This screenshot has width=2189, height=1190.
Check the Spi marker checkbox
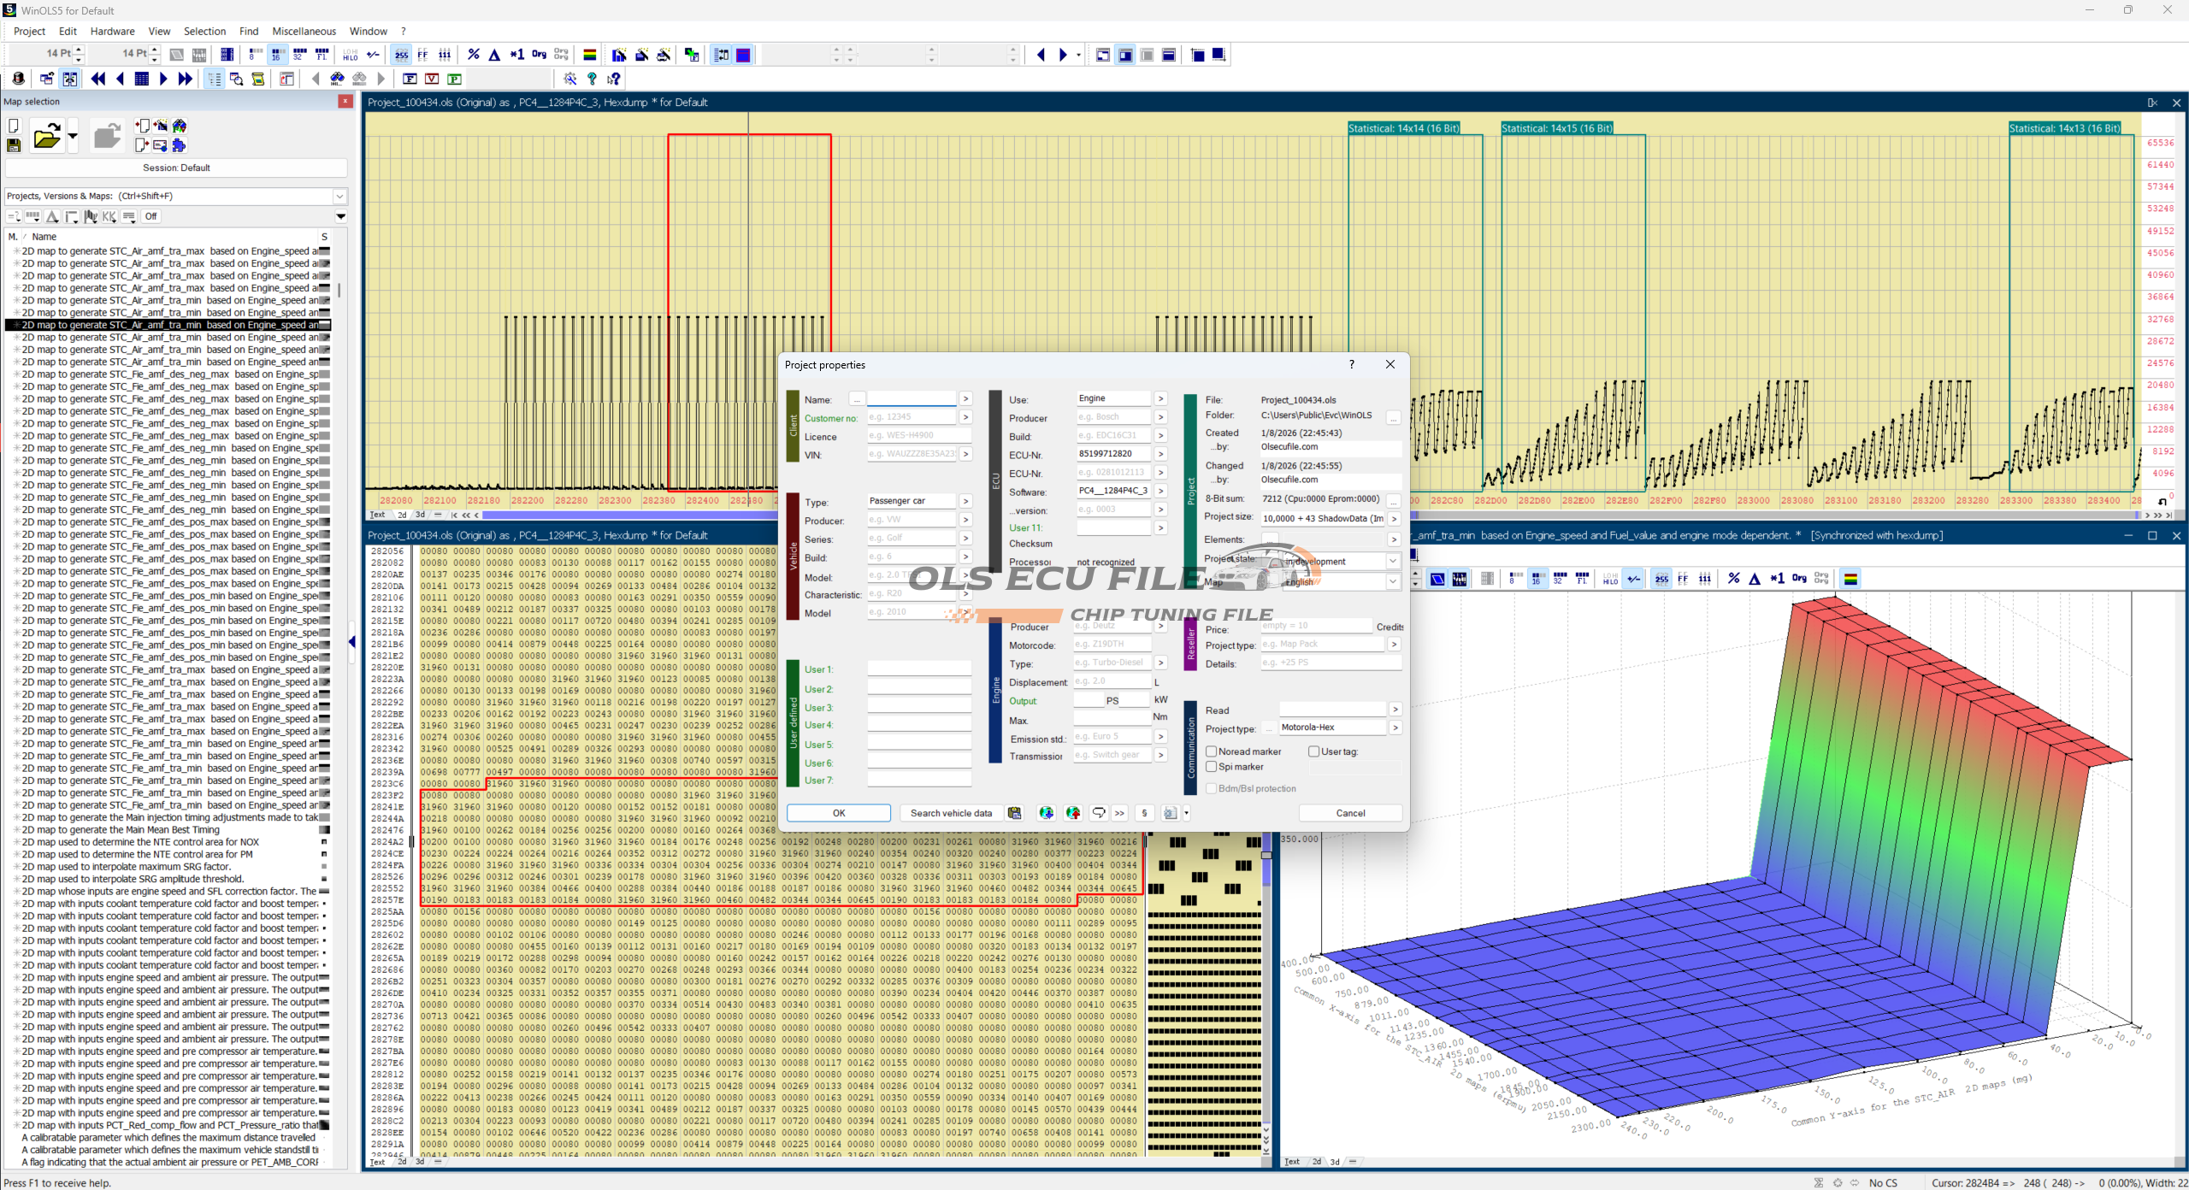pos(1211,767)
